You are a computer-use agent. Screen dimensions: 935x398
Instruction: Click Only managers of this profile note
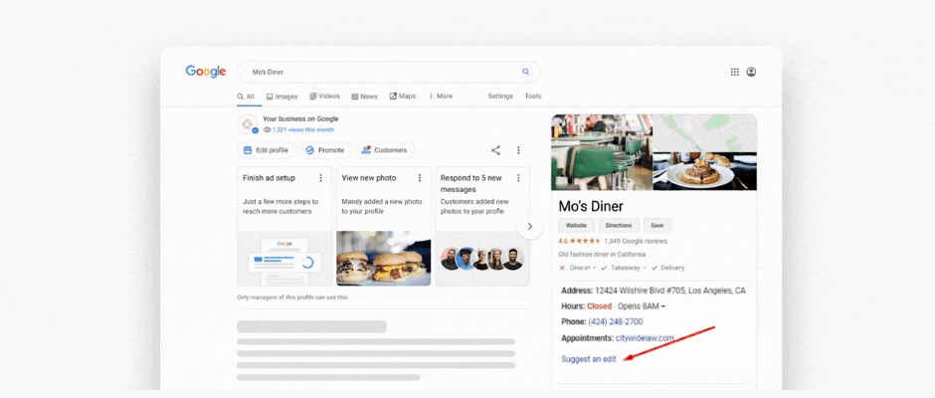point(292,298)
